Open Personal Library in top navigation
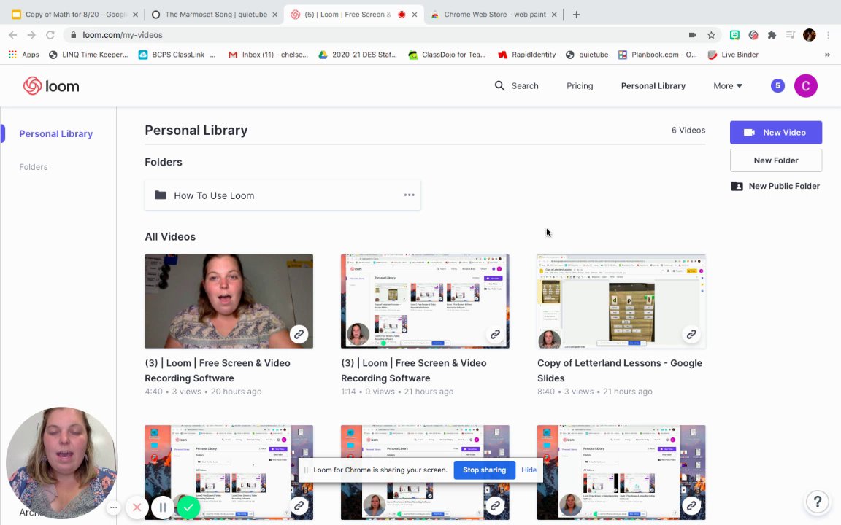This screenshot has height=525, width=841. pyautogui.click(x=653, y=86)
